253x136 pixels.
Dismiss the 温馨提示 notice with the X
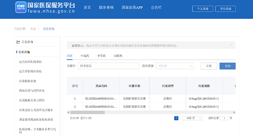tap(231, 45)
